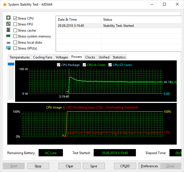The height and width of the screenshot is (172, 184).
Task: Click the CPU chip icon beside Stress CPU
Action: pyautogui.click(x=8, y=18)
